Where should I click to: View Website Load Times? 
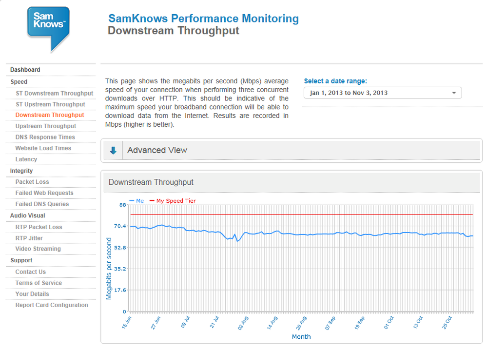click(43, 149)
